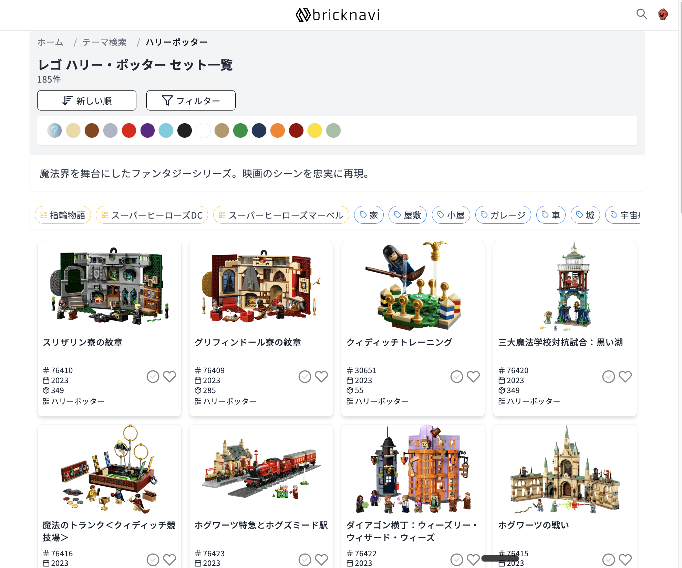The image size is (682, 568).
Task: Pick the yellow color swatch
Action: click(315, 130)
